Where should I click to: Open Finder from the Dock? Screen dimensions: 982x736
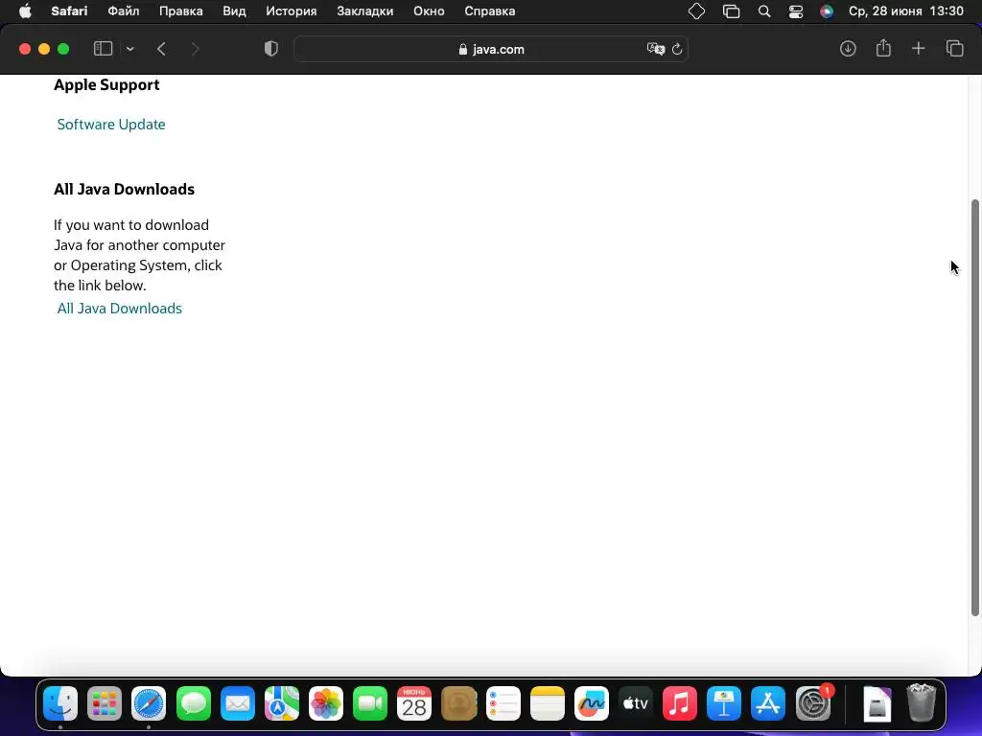[x=60, y=704]
